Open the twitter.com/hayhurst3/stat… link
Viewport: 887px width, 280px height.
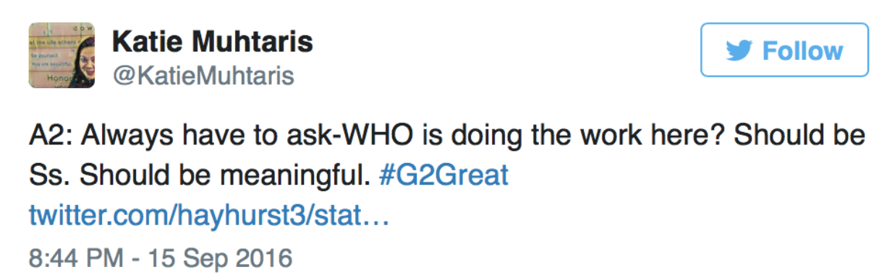click(x=209, y=215)
